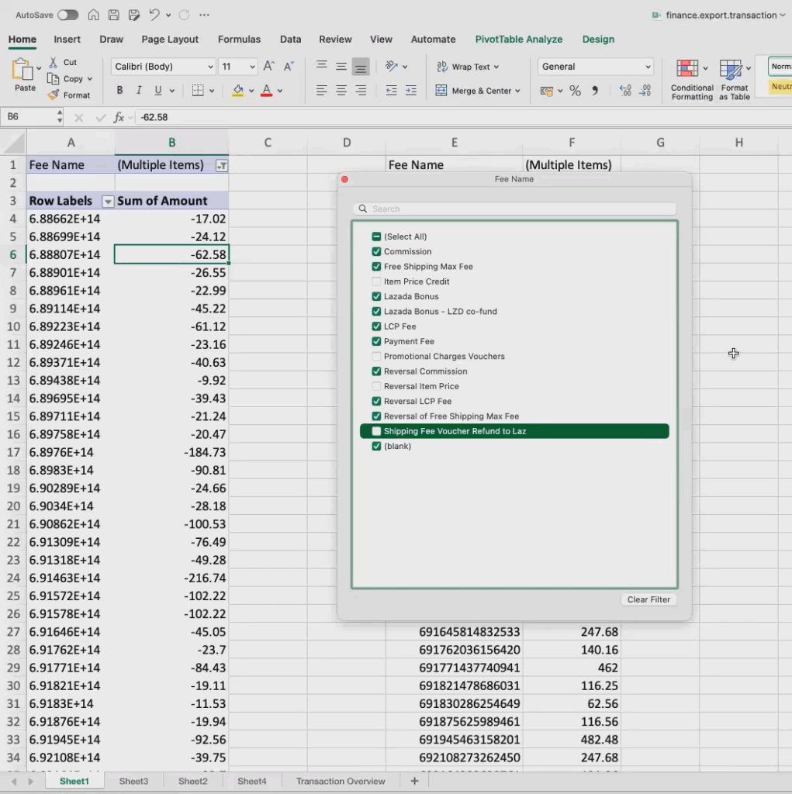Check the Item Price Credit checkbox
Screen dimensions: 792x794
pyautogui.click(x=377, y=281)
